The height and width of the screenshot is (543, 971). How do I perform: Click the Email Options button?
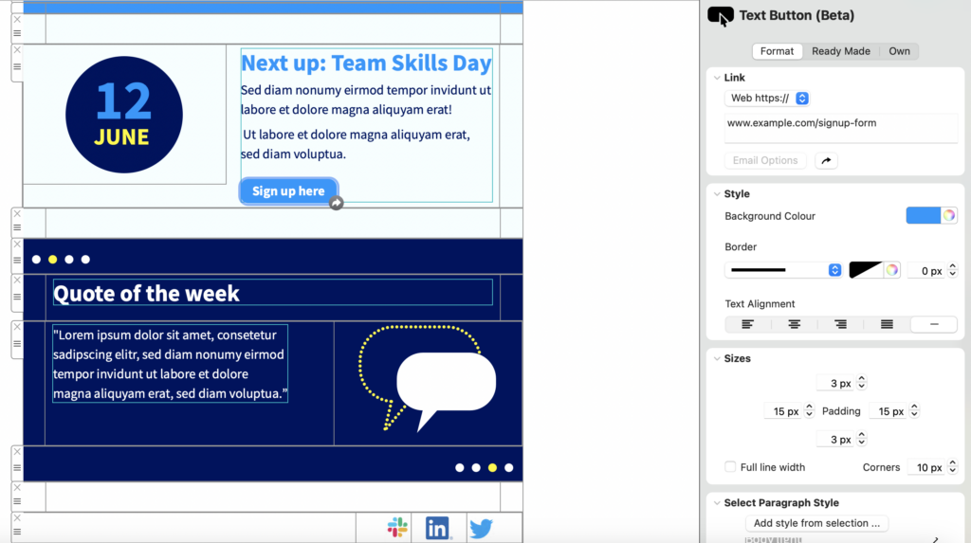pyautogui.click(x=765, y=160)
